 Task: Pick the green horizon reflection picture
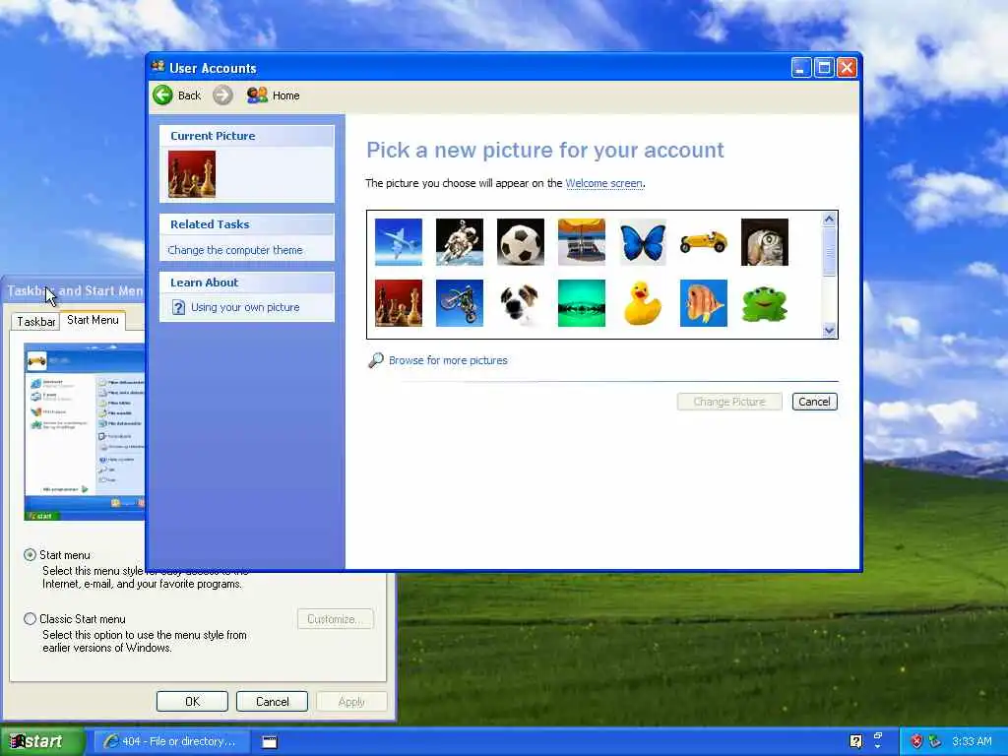click(x=582, y=303)
